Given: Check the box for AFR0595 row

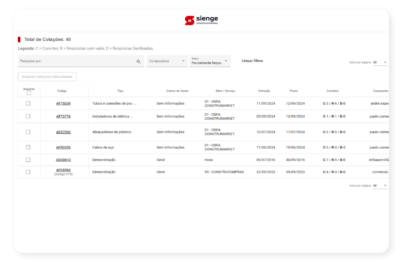Looking at the screenshot, I should (x=28, y=147).
